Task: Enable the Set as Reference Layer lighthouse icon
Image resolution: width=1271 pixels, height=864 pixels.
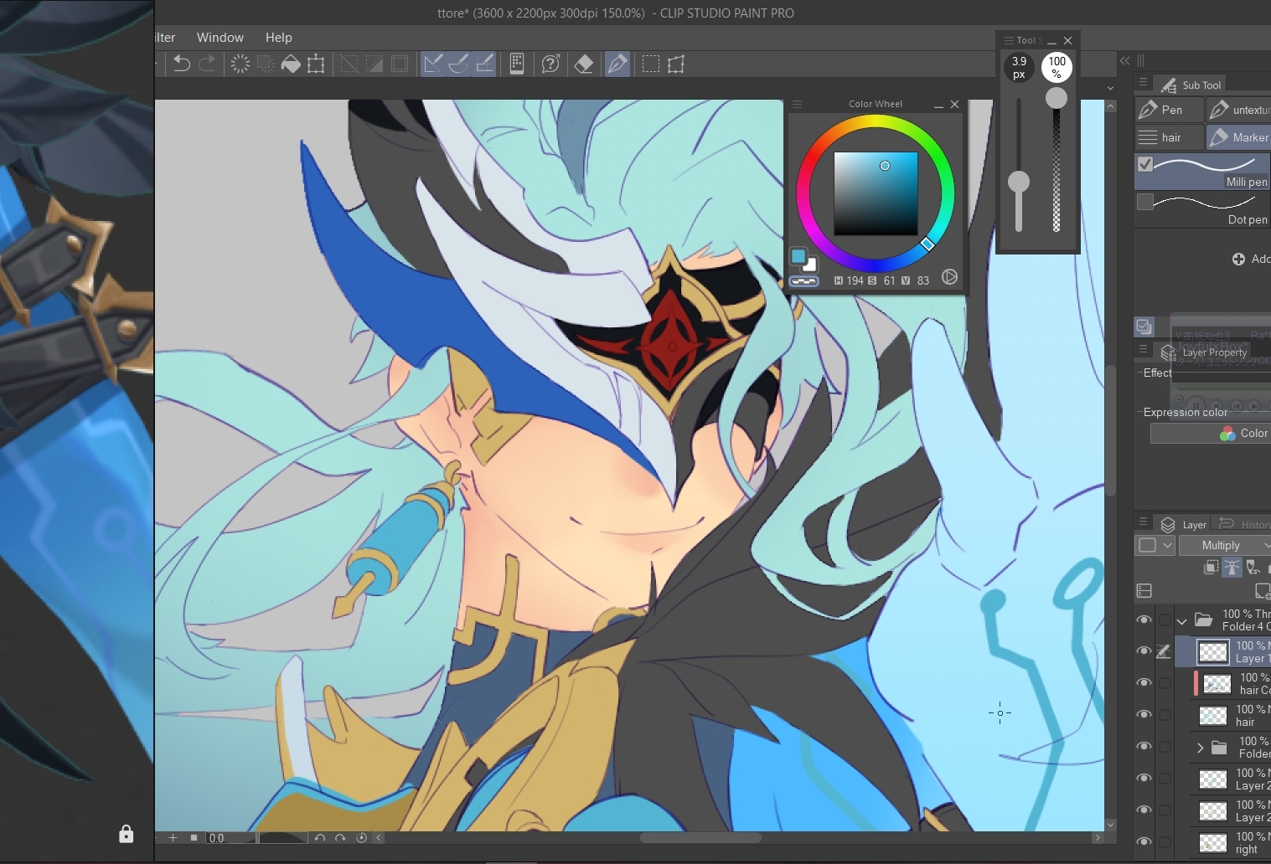Action: 1232,568
